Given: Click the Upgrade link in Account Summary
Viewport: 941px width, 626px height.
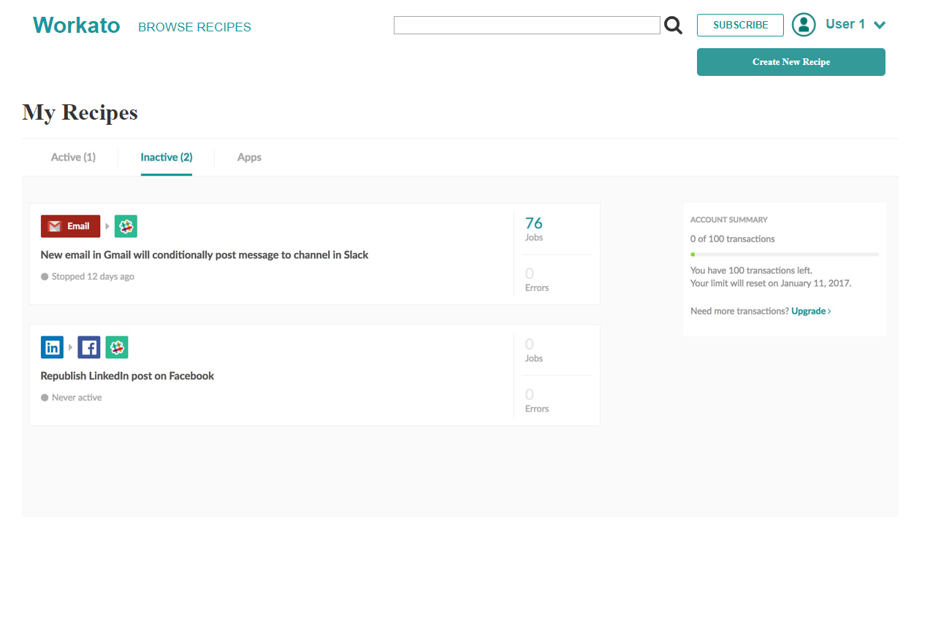Looking at the screenshot, I should 808,312.
